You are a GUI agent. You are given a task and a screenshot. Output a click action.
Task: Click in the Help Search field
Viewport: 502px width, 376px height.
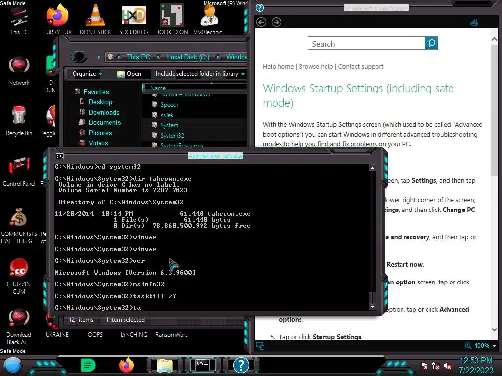[366, 43]
